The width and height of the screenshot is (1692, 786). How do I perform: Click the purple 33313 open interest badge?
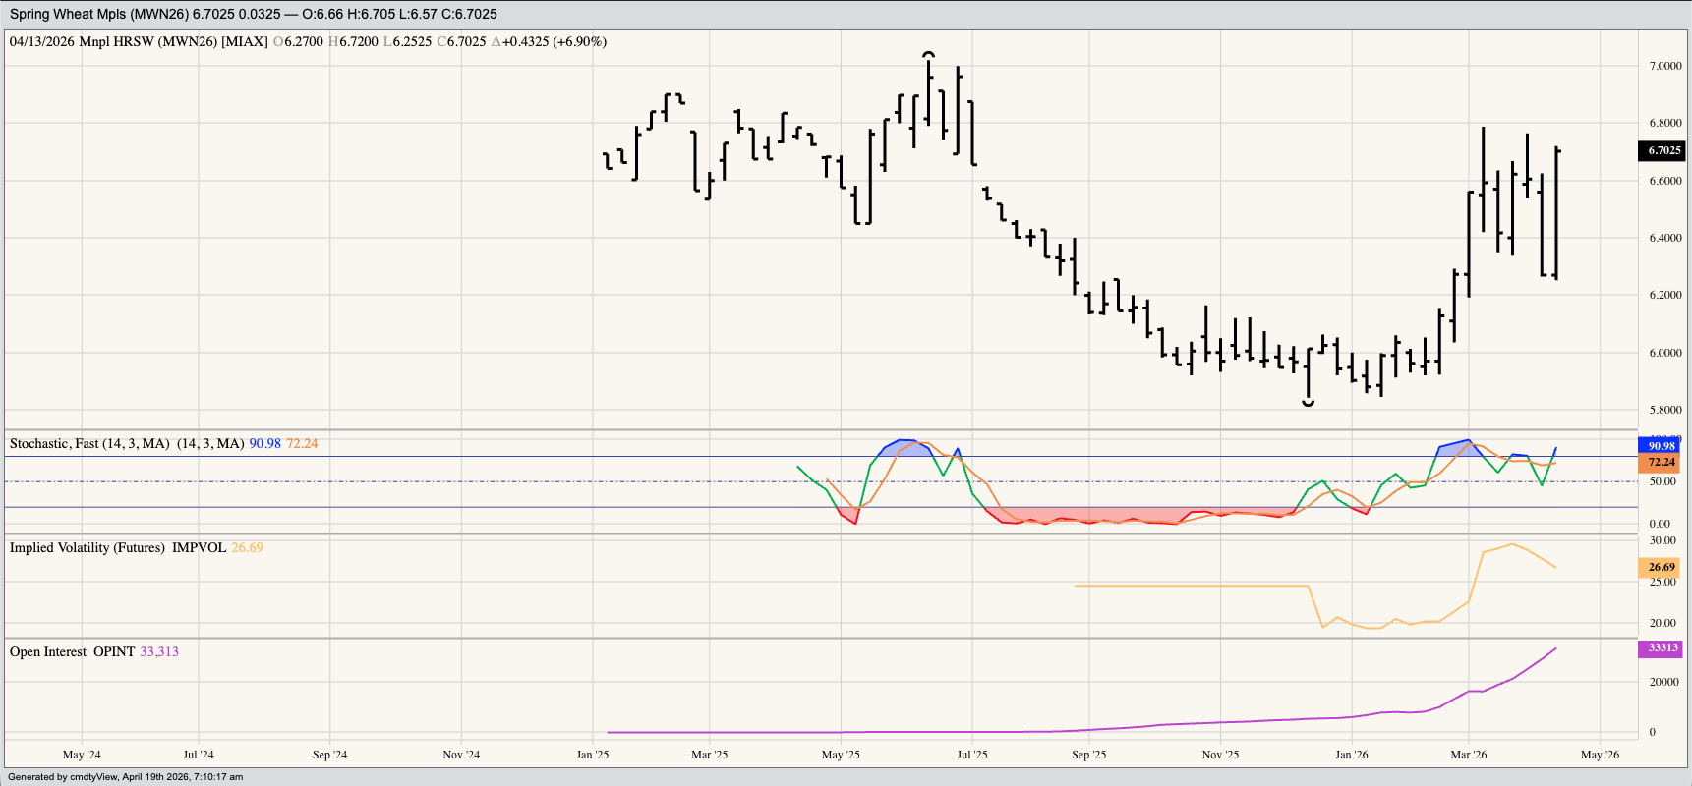point(1662,648)
